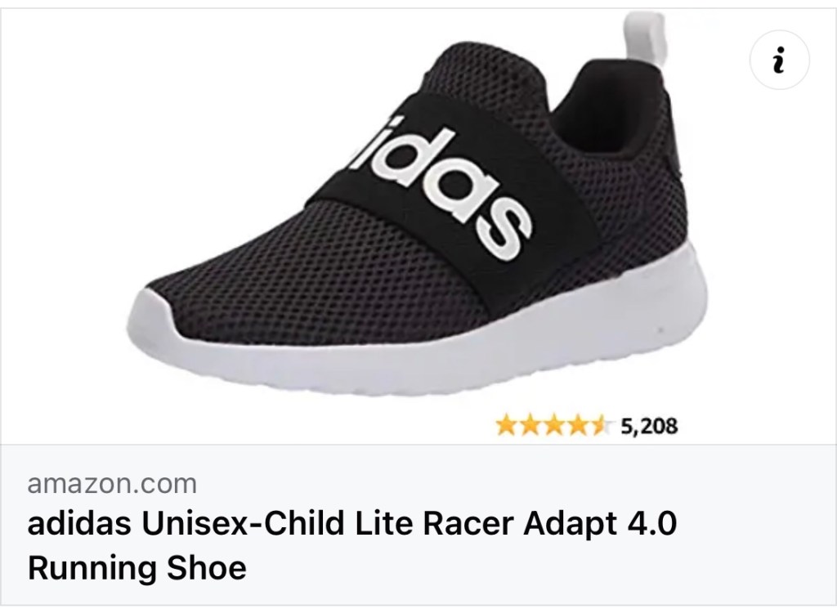The image size is (837, 609).
Task: Open the info icon on the ad card
Action: click(x=779, y=60)
